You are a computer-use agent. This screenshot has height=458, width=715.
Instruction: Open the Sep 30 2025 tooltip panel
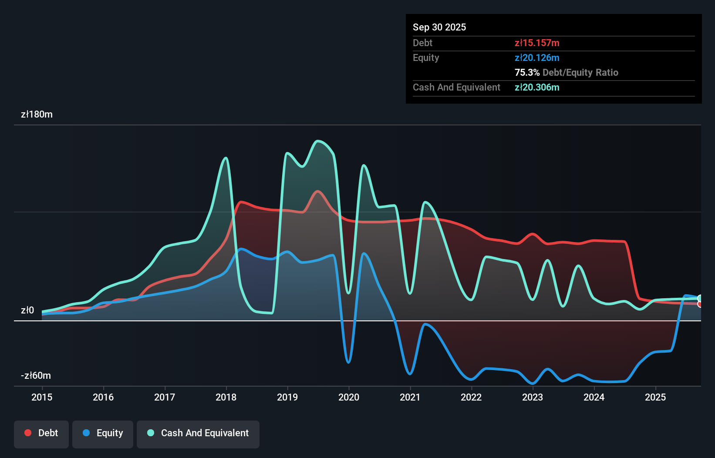point(439,27)
